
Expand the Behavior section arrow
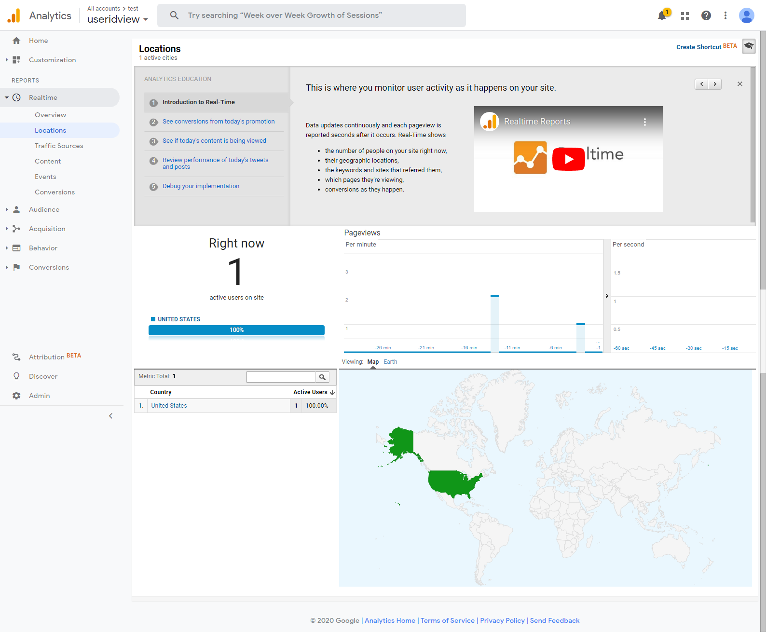(x=7, y=248)
